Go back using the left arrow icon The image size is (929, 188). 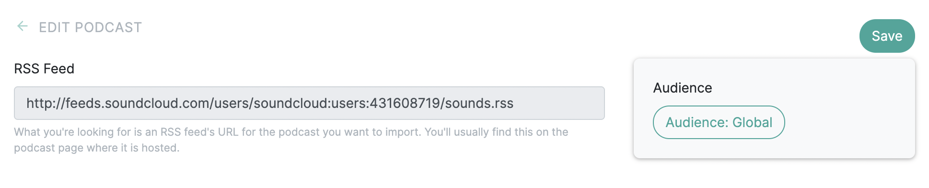tap(22, 26)
